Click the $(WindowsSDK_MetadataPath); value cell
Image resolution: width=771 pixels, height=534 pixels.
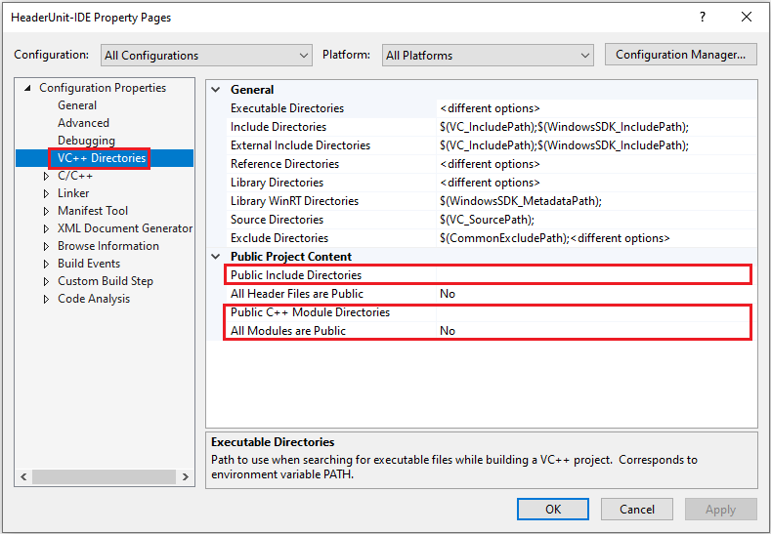pos(596,201)
